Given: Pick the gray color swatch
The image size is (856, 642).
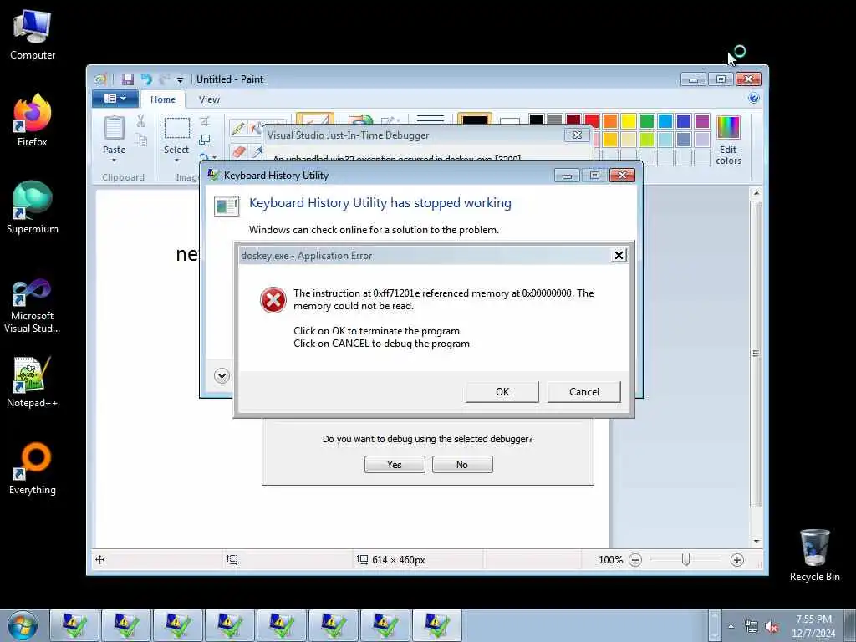Looking at the screenshot, I should (555, 120).
